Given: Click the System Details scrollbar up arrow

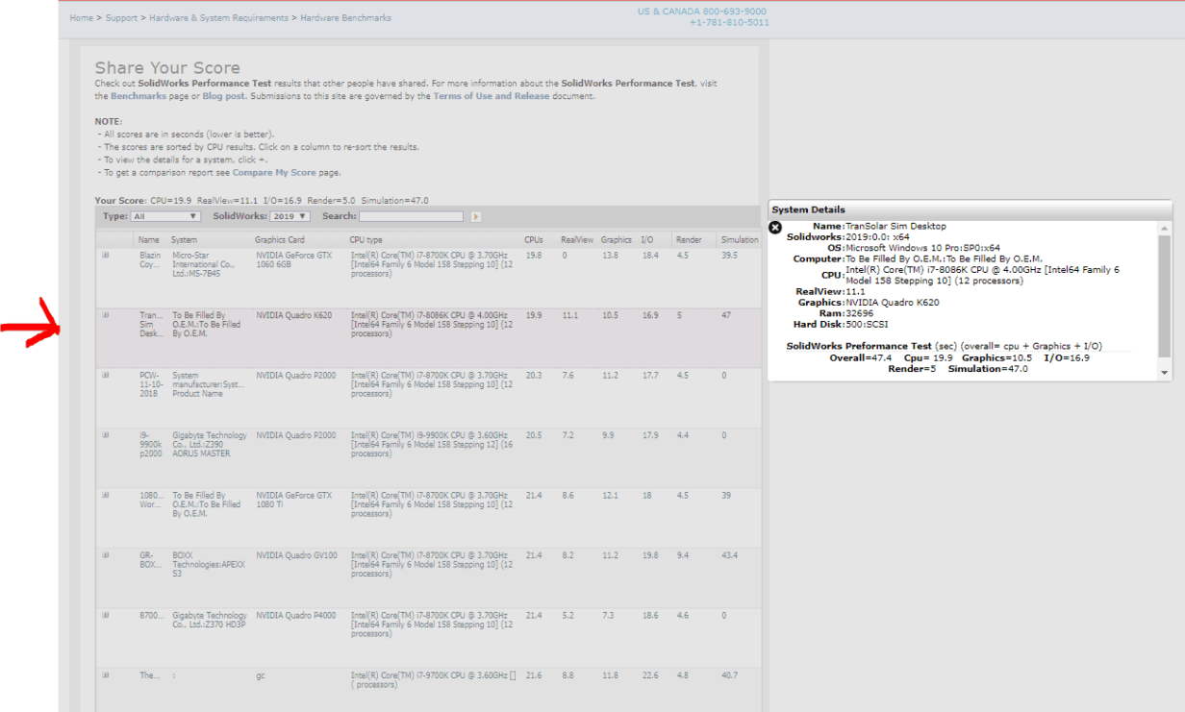Looking at the screenshot, I should tap(1165, 229).
